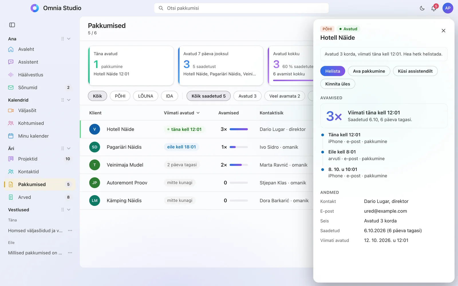Go to Avaleht home icon
This screenshot has height=286, width=458.
[x=11, y=49]
